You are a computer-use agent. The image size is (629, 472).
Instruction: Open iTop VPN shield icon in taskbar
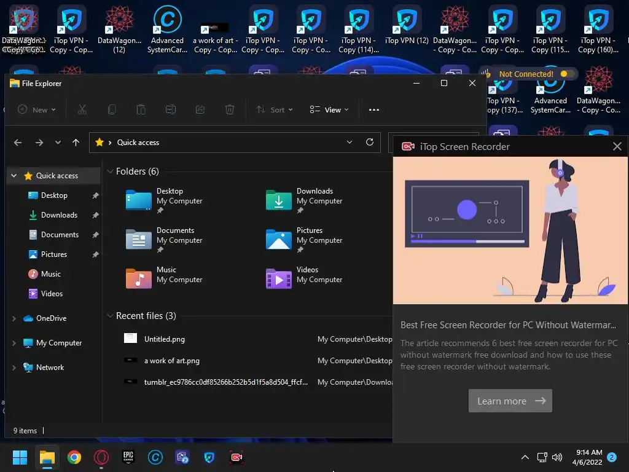tap(209, 457)
